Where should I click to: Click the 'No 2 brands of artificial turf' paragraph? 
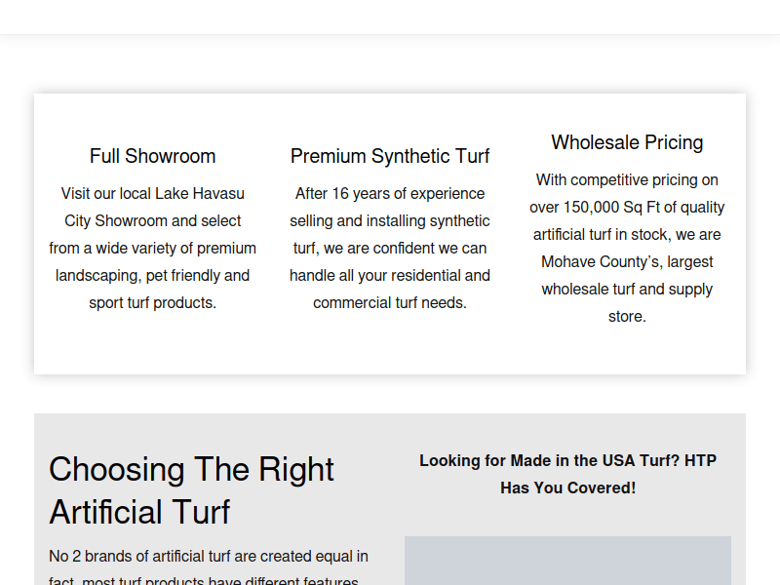click(x=209, y=557)
